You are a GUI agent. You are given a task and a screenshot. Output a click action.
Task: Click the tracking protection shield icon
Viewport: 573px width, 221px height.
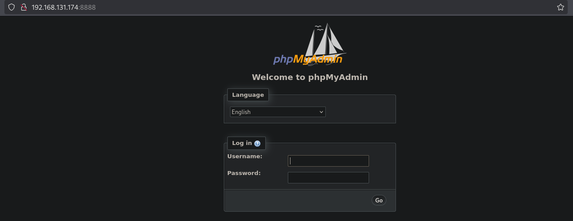pos(11,7)
